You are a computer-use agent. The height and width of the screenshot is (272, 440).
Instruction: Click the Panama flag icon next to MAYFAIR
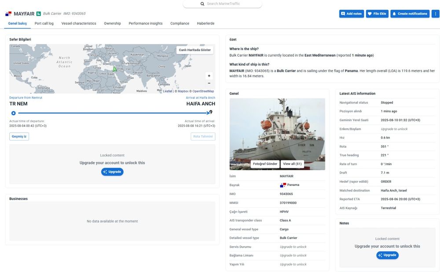click(x=8, y=14)
